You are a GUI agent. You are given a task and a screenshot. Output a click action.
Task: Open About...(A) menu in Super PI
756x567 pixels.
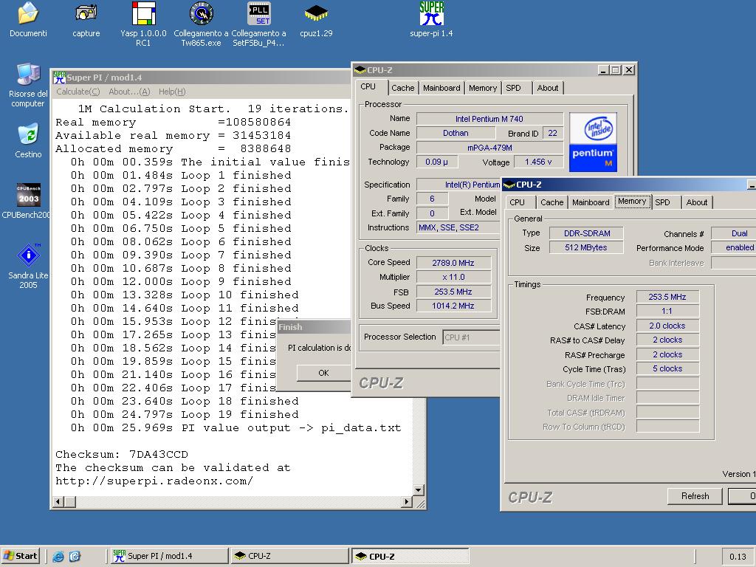(129, 92)
